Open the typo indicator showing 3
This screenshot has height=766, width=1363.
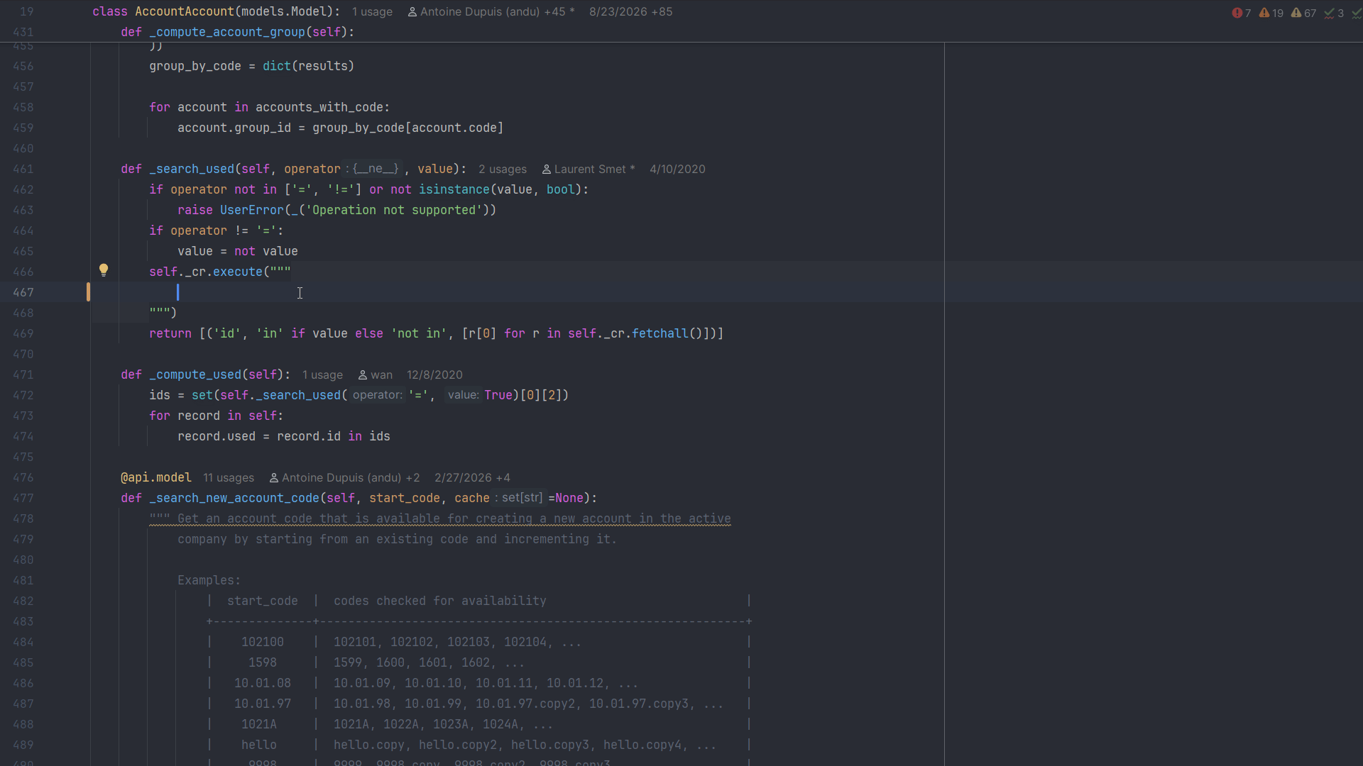click(x=1334, y=13)
